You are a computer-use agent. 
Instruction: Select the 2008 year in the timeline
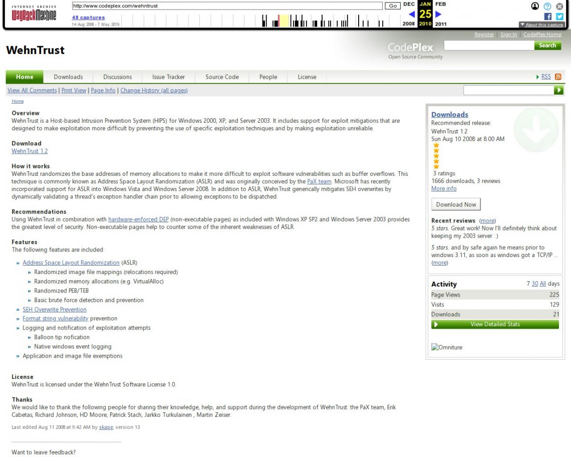pos(409,24)
